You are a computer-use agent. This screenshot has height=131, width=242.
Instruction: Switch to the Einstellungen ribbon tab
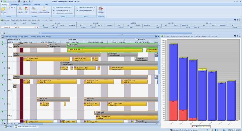15,5
